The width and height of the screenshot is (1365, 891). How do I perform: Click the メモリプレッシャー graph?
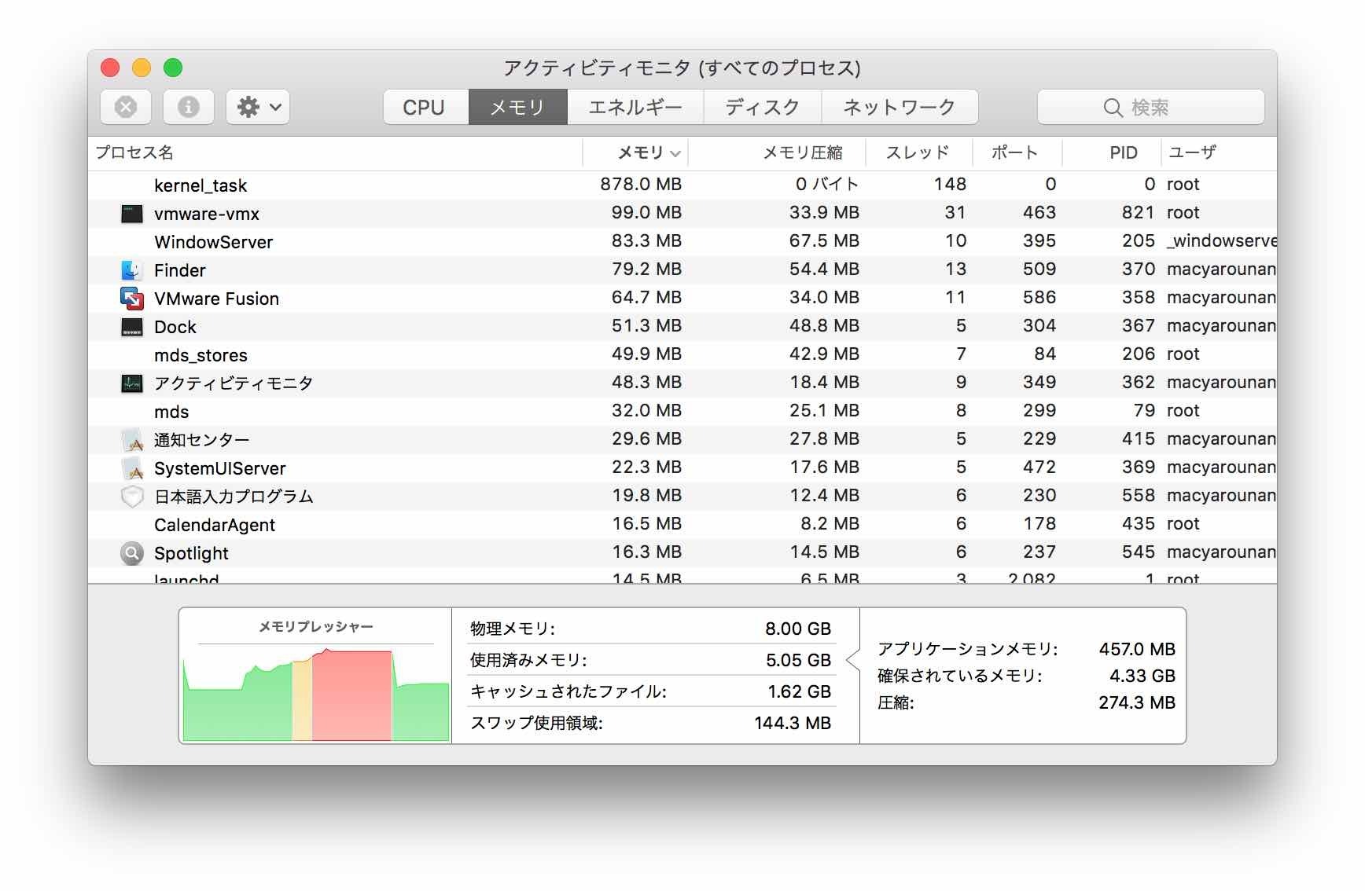(315, 692)
